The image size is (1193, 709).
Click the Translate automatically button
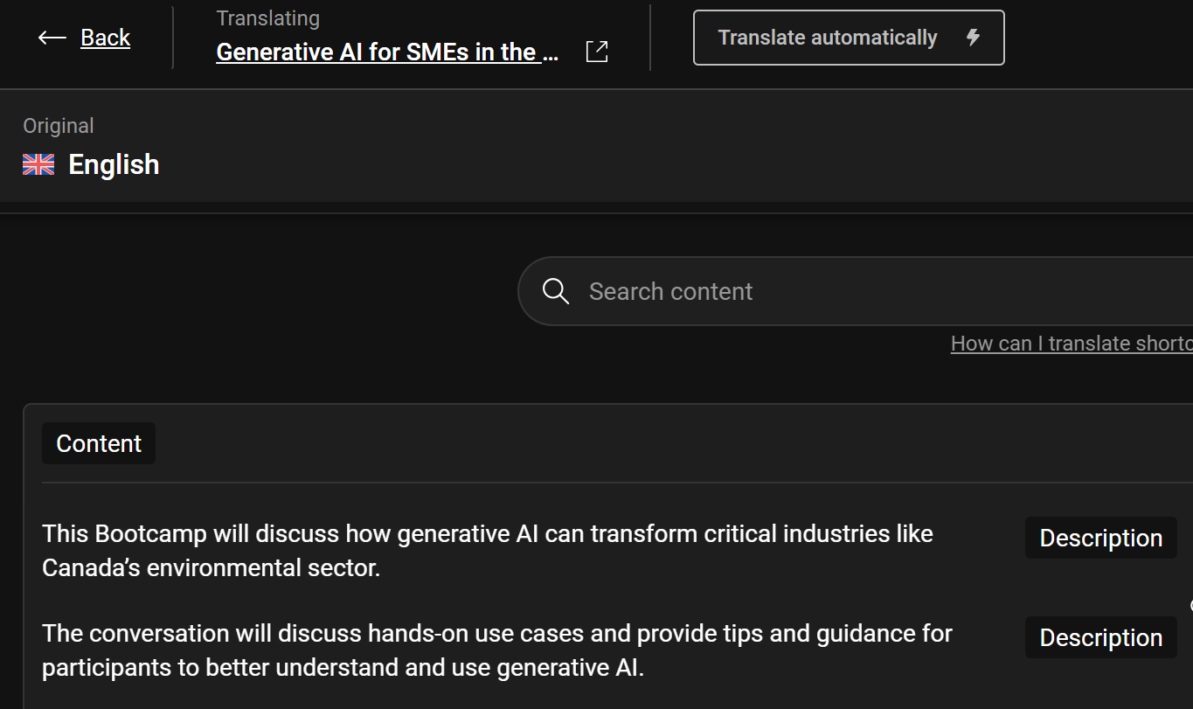(849, 38)
